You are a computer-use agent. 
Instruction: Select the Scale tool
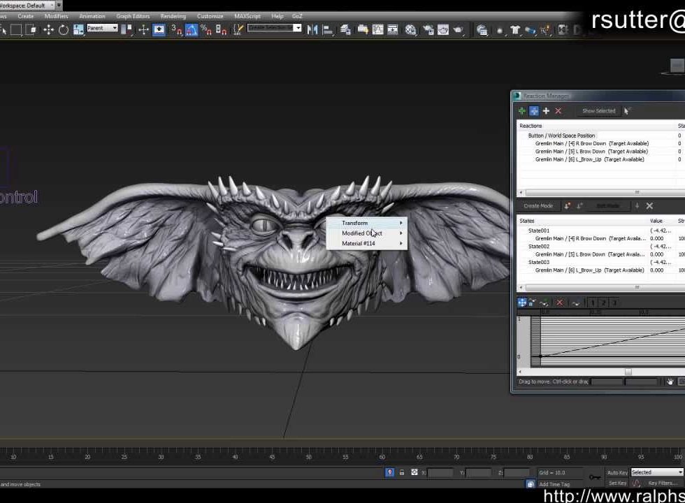[78, 29]
